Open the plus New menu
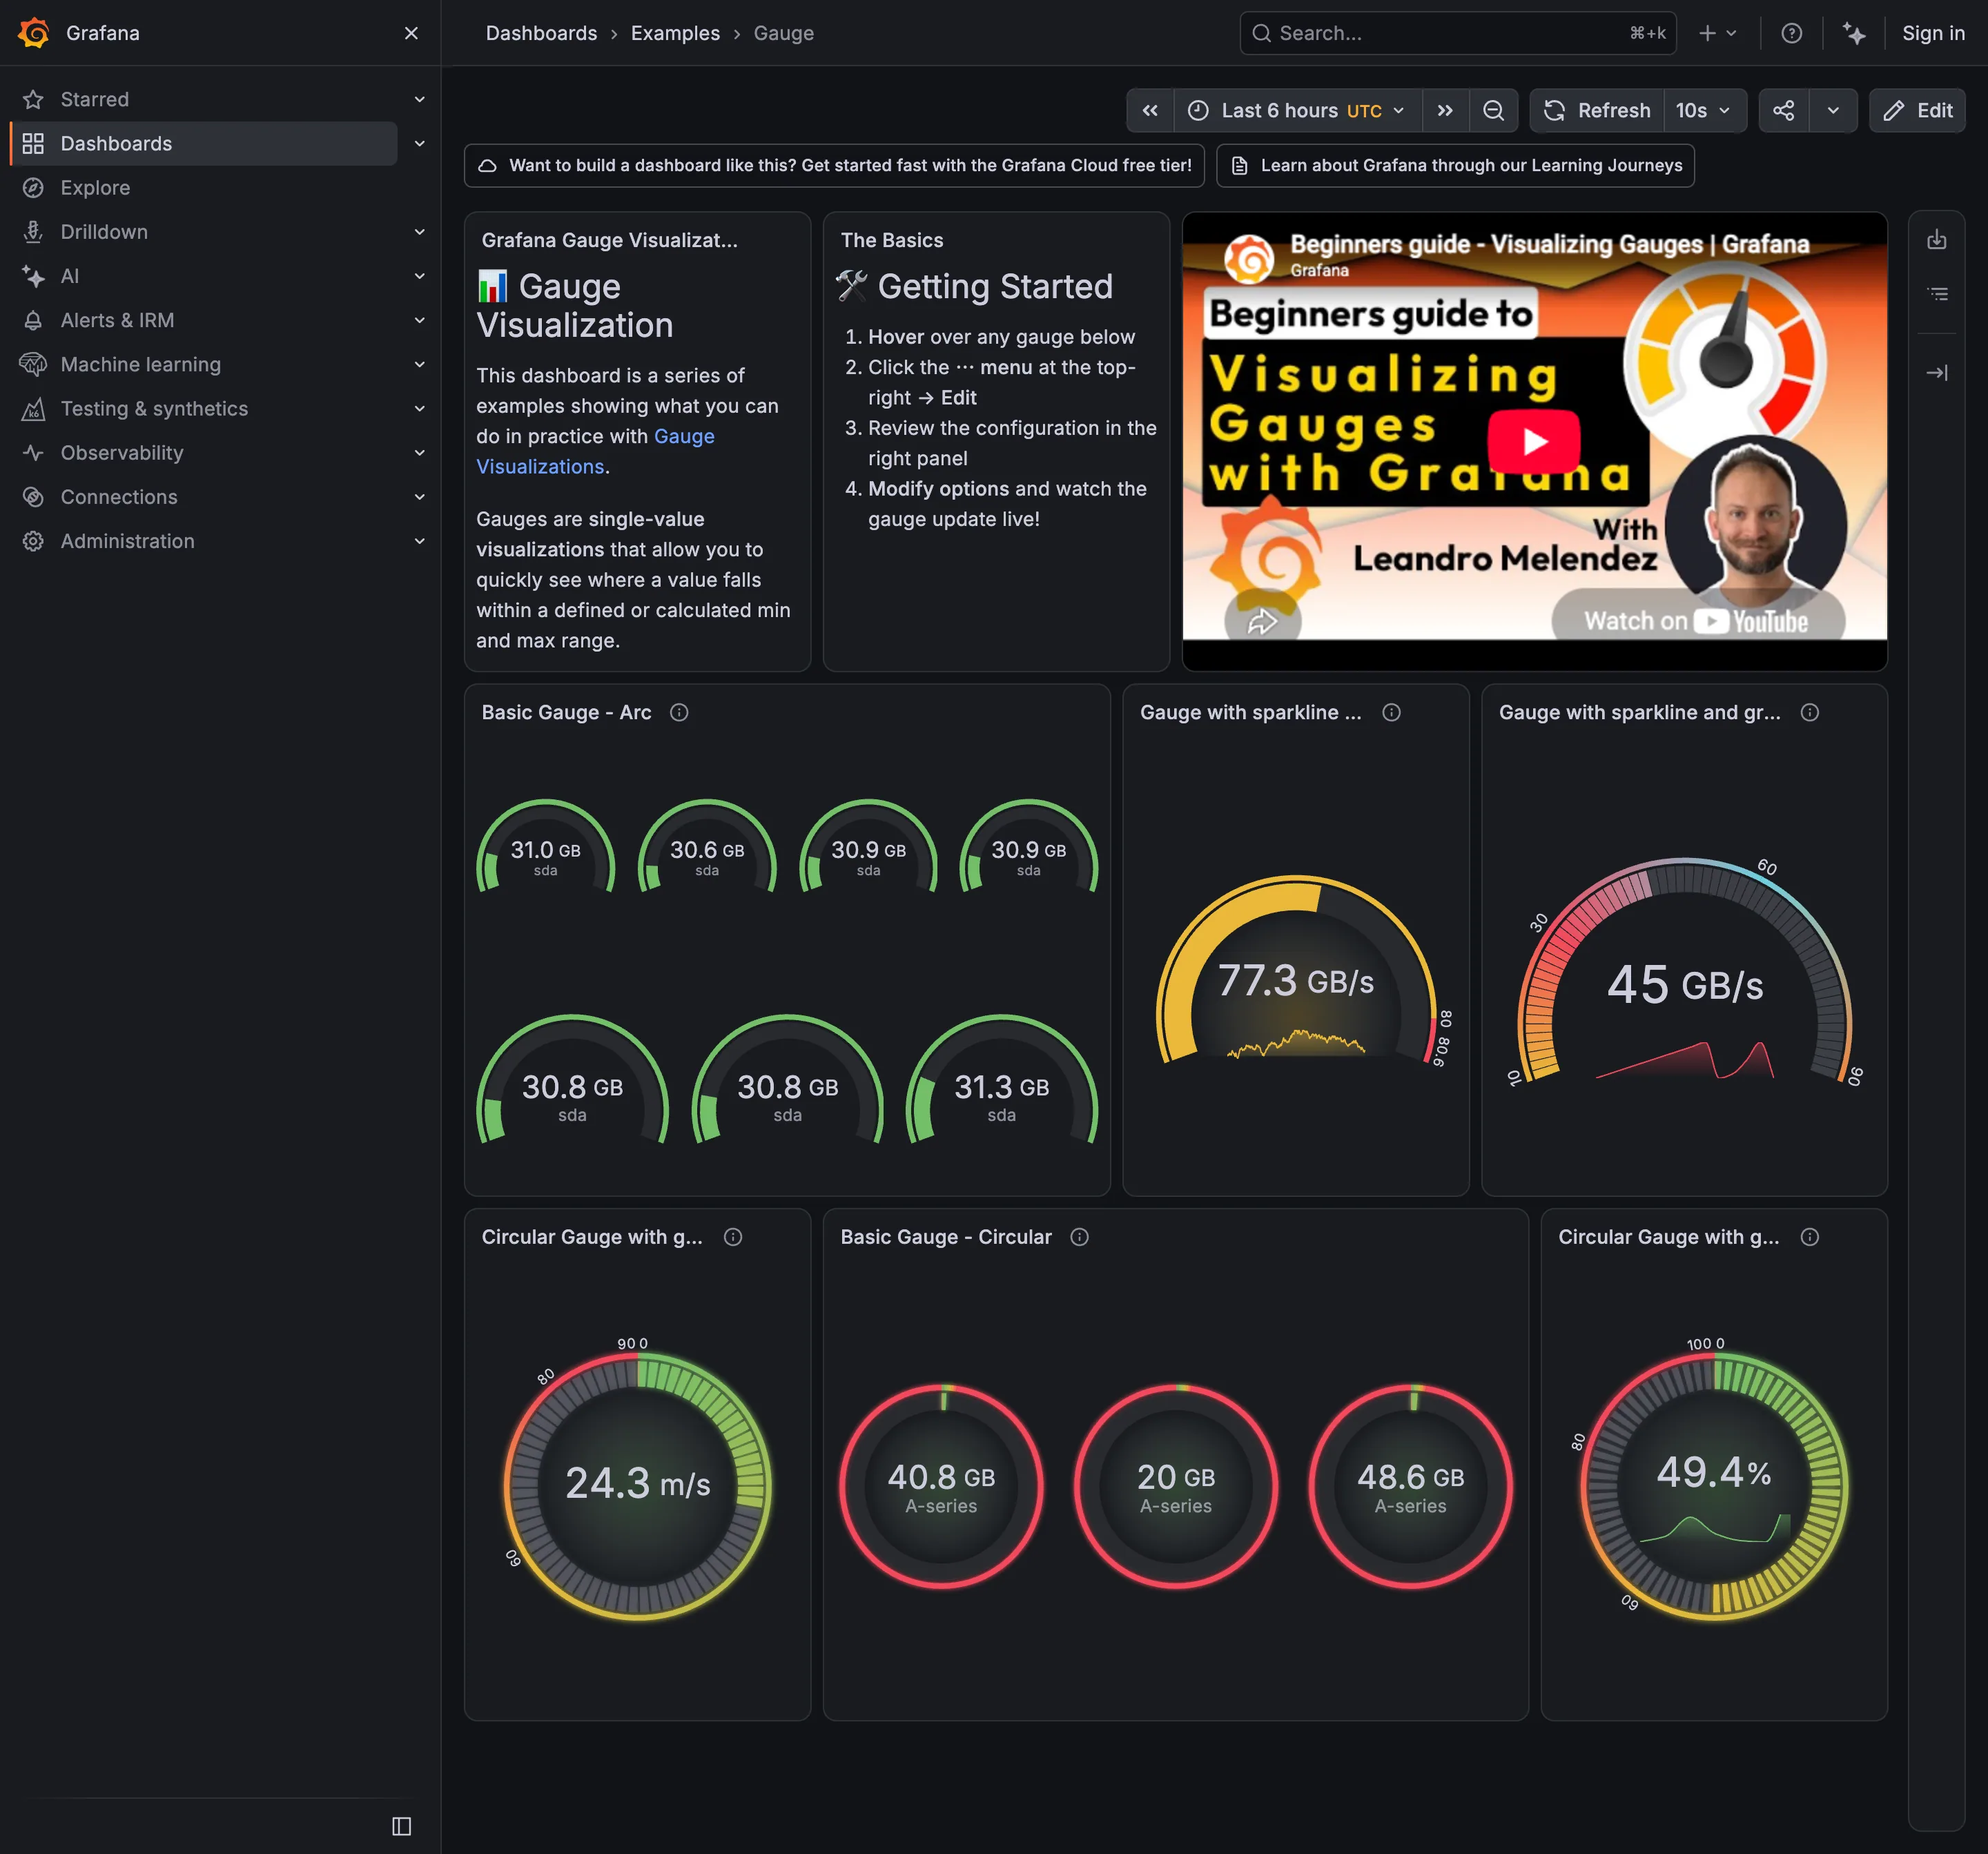1988x1854 pixels. pyautogui.click(x=1717, y=33)
